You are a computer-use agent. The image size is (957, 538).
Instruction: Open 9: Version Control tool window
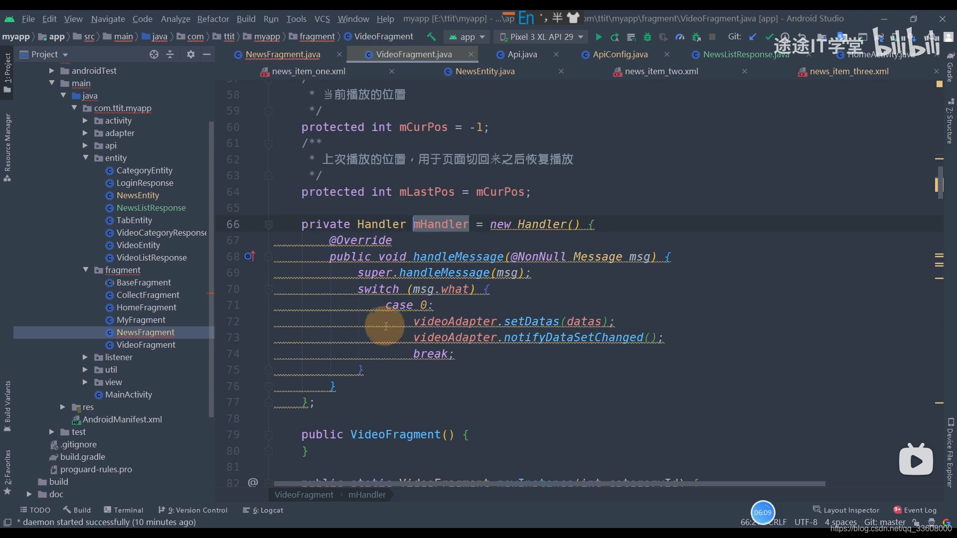click(193, 510)
